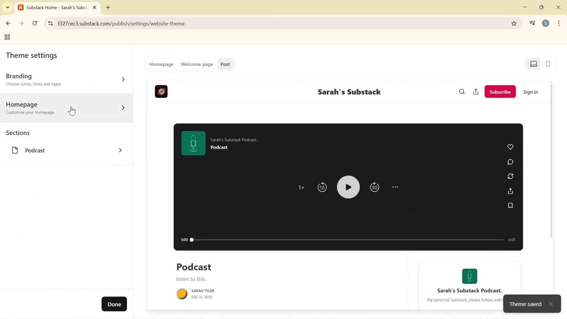Click the heart like icon on podcast player
Image resolution: width=567 pixels, height=319 pixels.
click(510, 147)
